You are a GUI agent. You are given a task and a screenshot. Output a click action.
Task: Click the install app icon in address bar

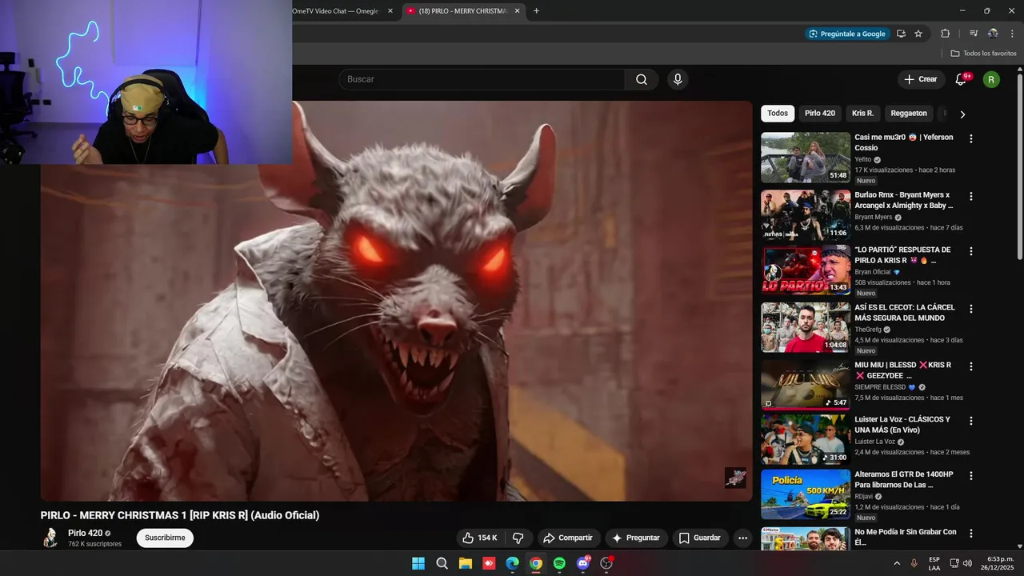pos(901,34)
